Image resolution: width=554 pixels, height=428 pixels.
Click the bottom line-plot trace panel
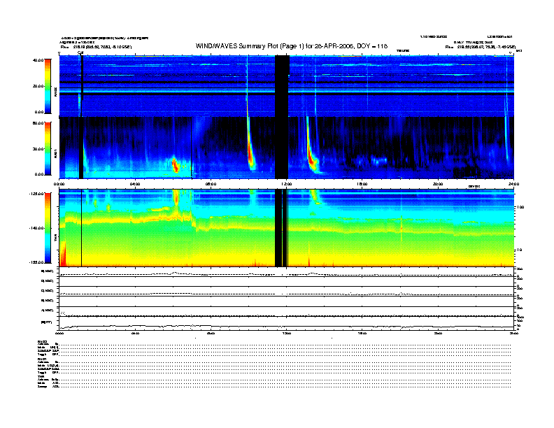pyautogui.click(x=286, y=323)
